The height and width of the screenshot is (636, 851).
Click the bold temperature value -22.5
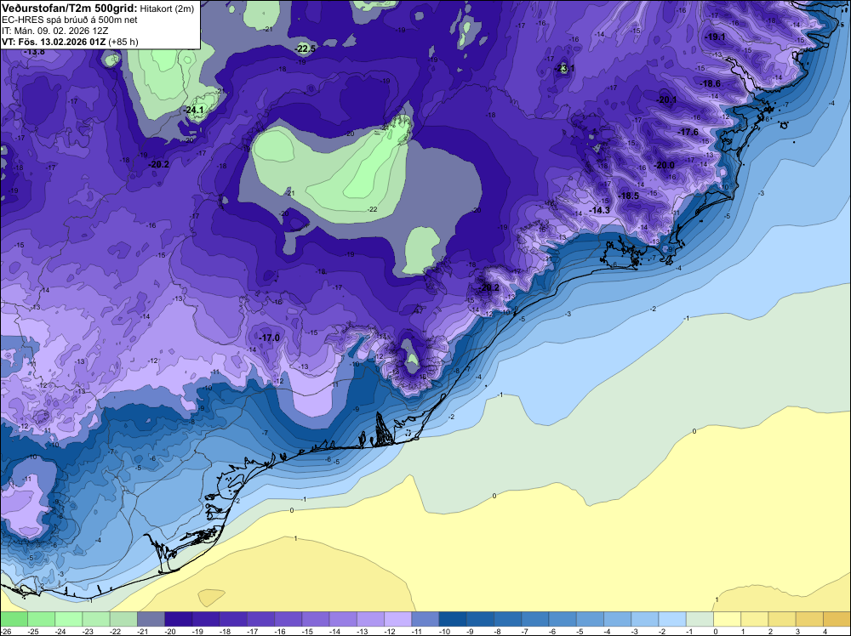(305, 48)
